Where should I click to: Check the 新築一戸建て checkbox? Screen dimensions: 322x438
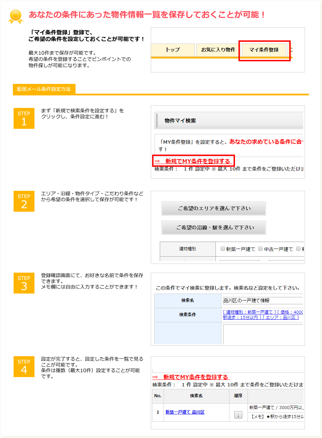(x=223, y=249)
